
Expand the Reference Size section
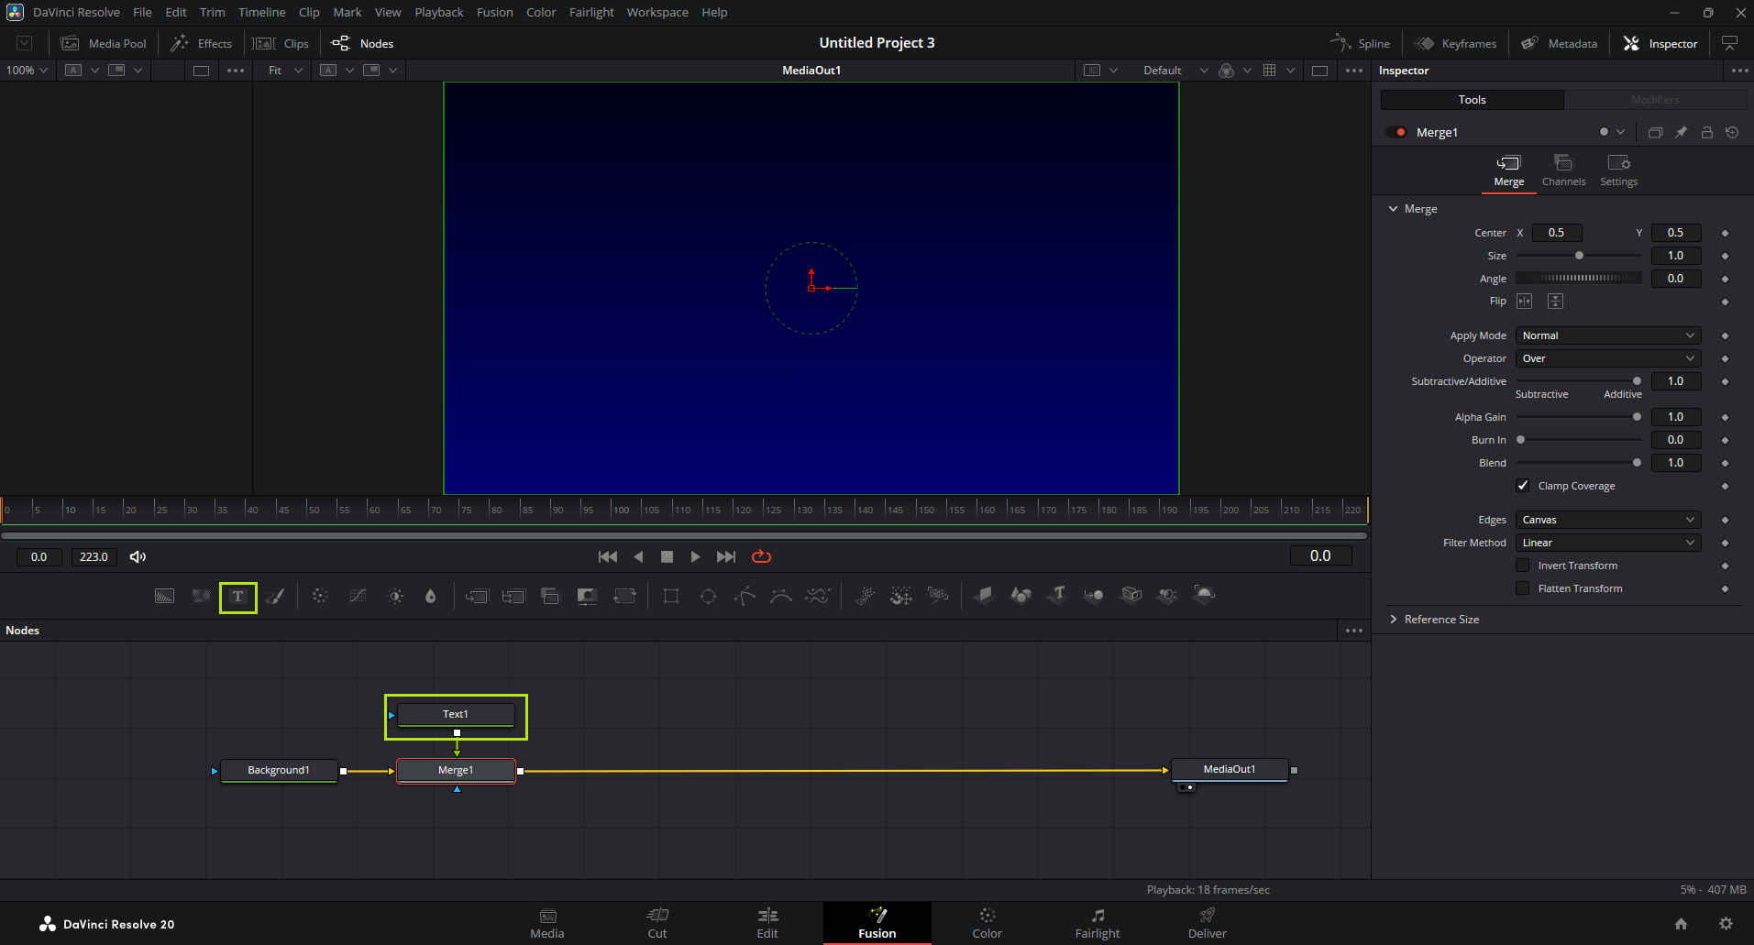[x=1440, y=620]
